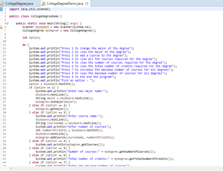Screen dimensions: 223x171
Task: Click string "Press 5 to view the number of courses"
Action: (112, 63)
